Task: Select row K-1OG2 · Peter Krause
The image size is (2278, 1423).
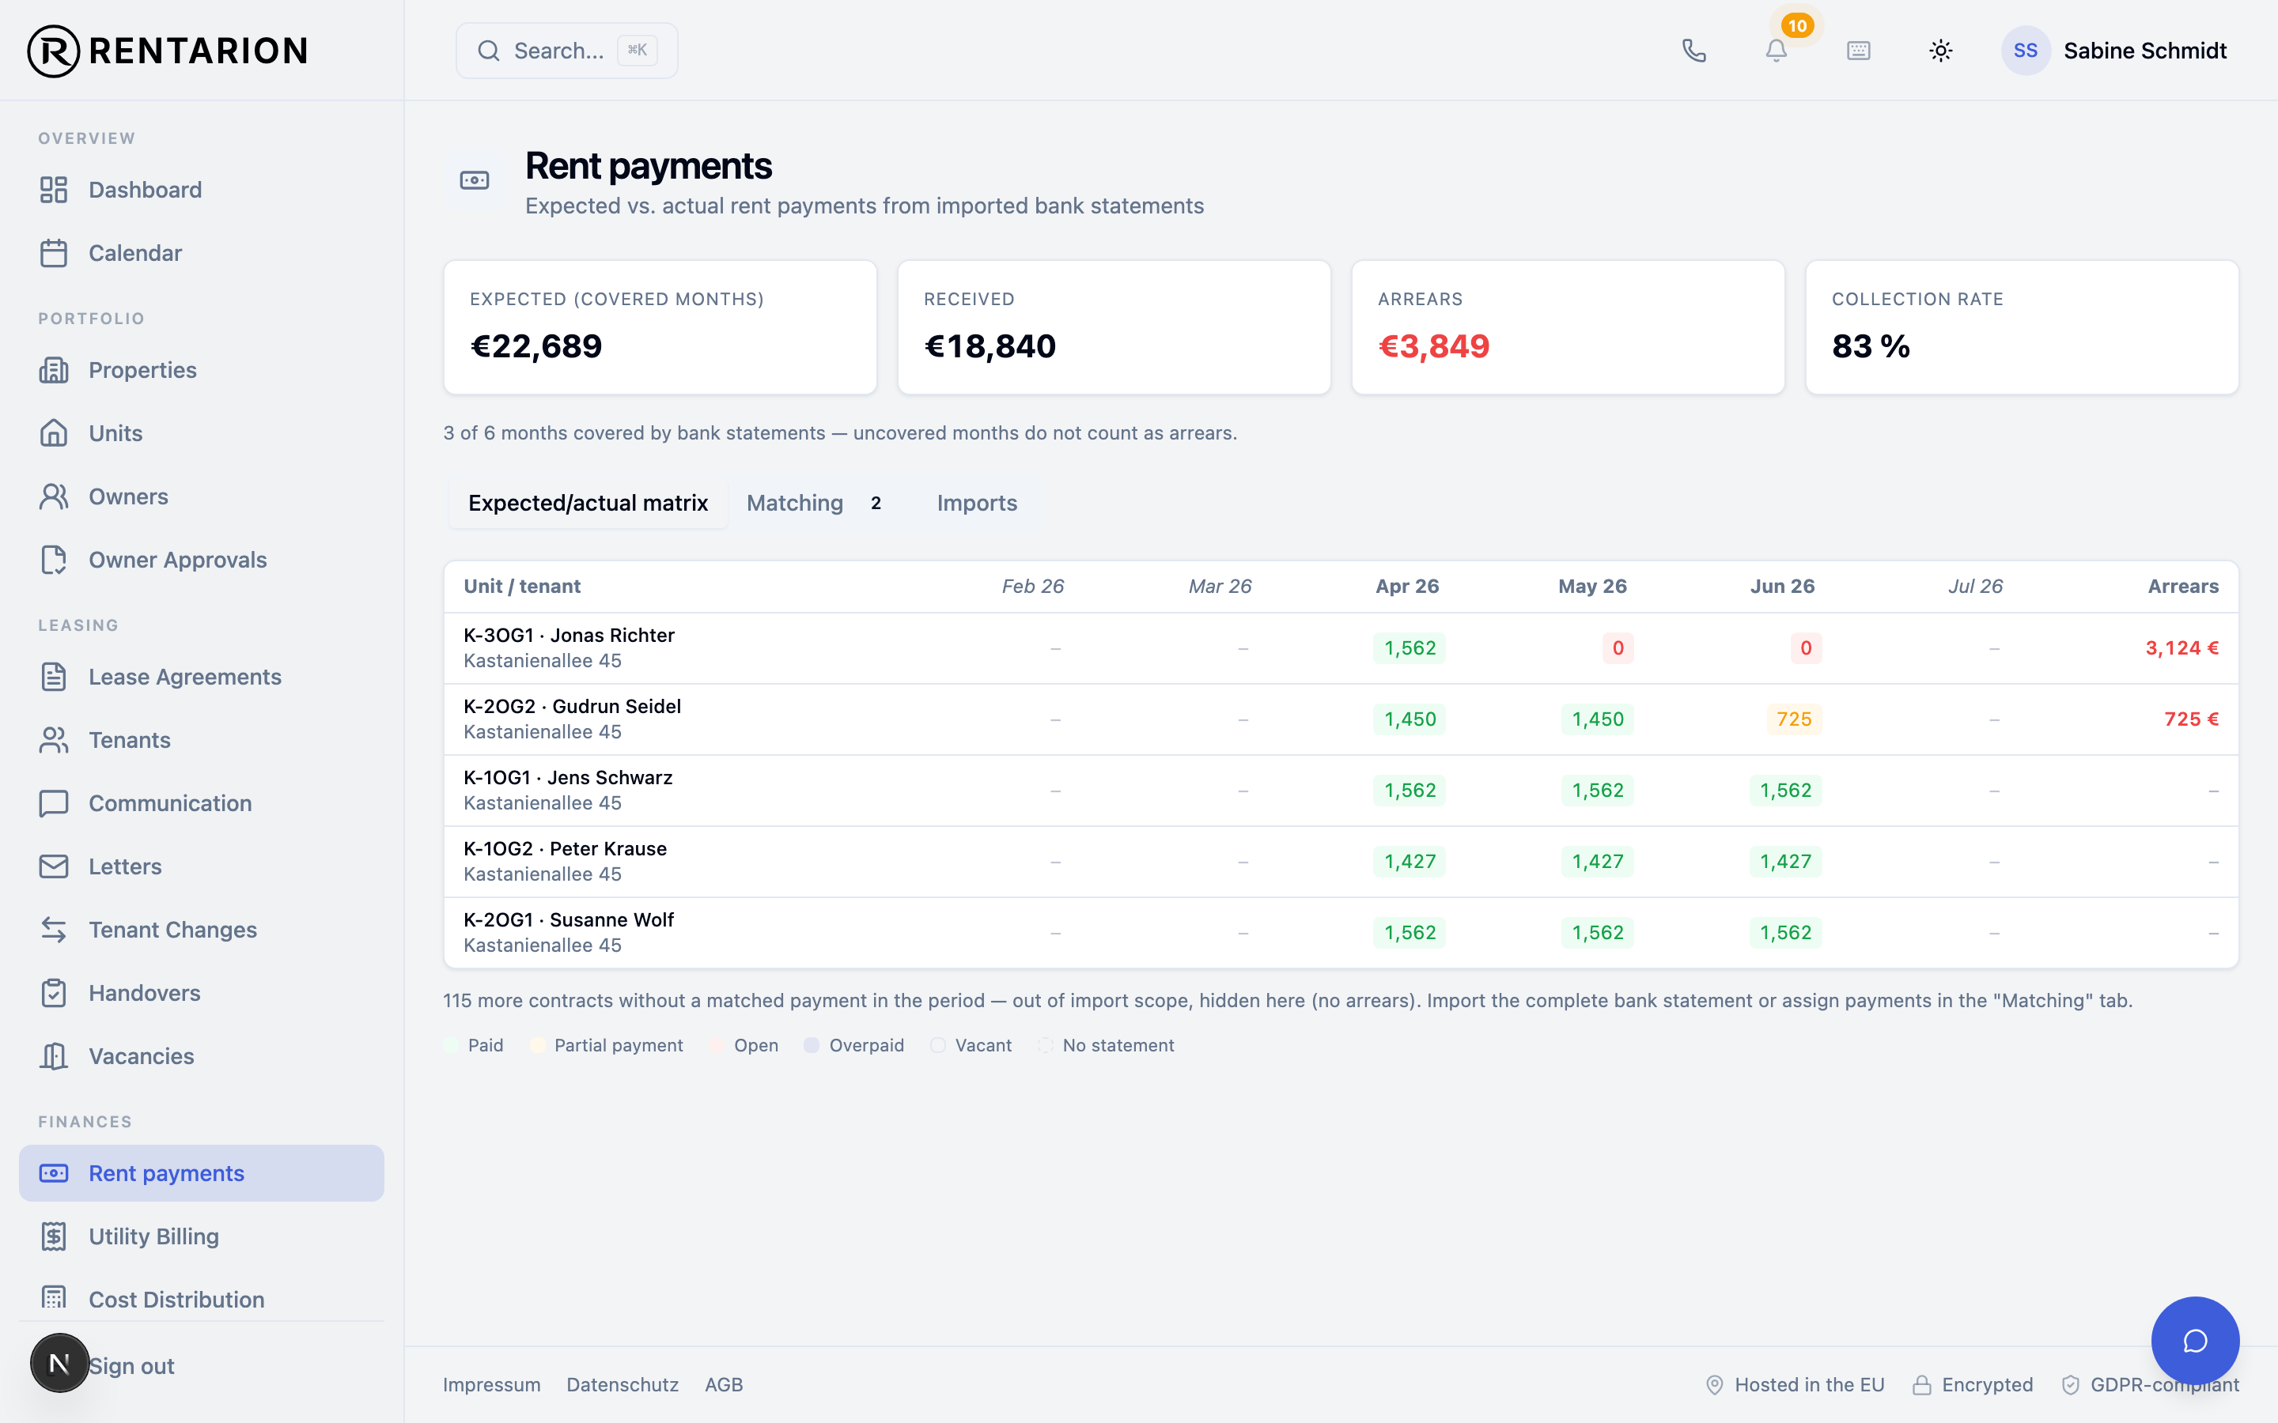Action: (x=1341, y=861)
